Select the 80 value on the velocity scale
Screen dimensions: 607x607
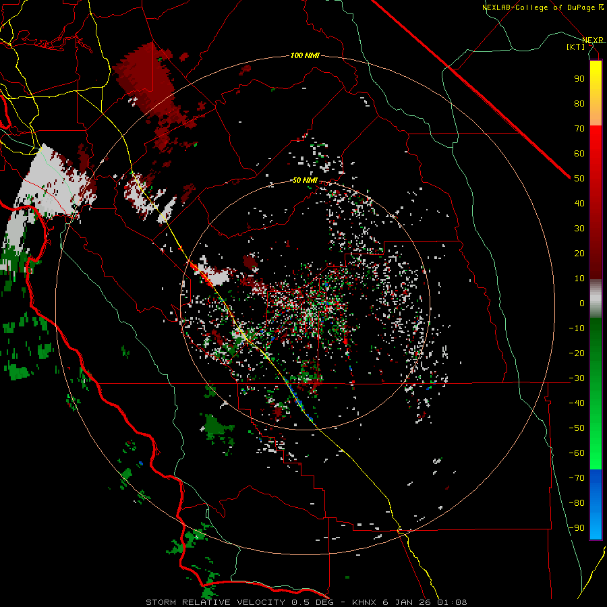(x=579, y=103)
